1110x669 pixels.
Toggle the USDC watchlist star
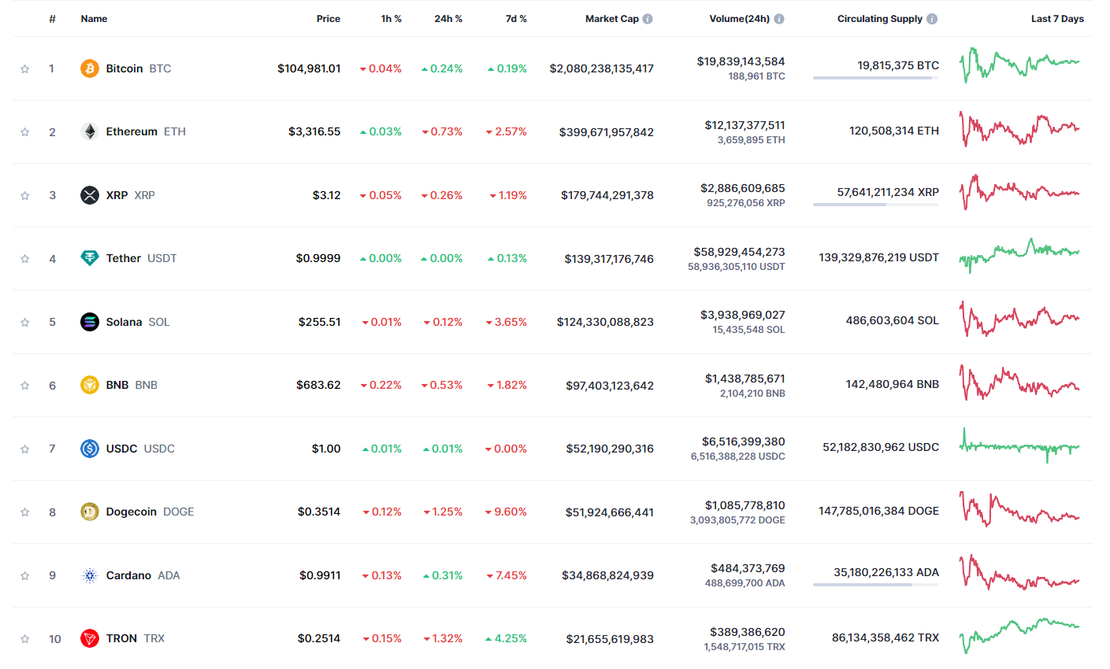click(25, 449)
